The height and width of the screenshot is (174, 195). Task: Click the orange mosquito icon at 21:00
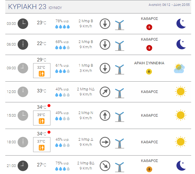tap(149, 169)
